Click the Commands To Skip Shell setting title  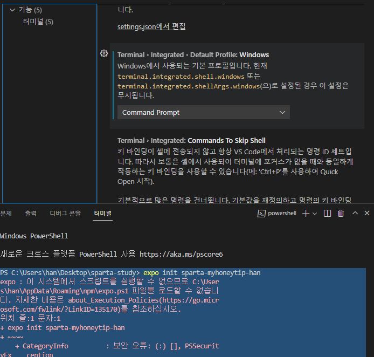point(191,141)
